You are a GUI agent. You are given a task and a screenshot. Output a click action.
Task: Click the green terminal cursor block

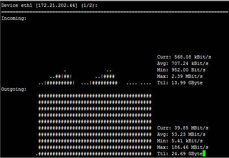[x=204, y=154]
